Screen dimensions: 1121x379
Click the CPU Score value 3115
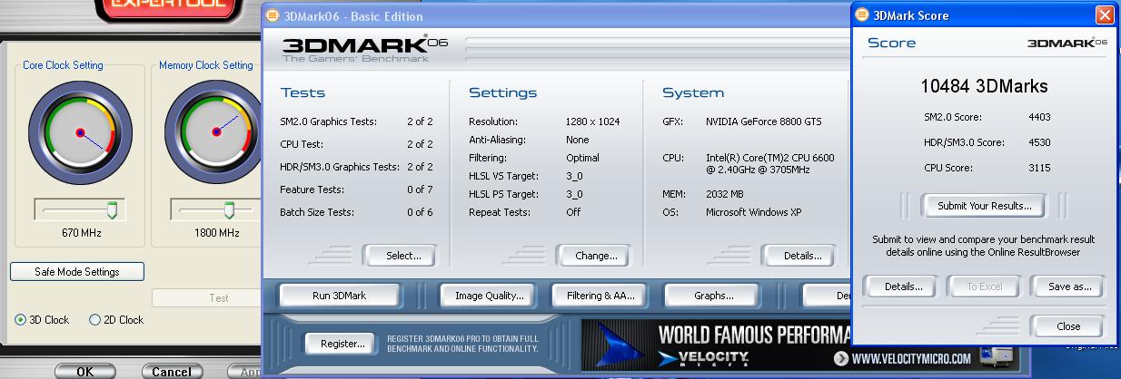(x=1040, y=168)
